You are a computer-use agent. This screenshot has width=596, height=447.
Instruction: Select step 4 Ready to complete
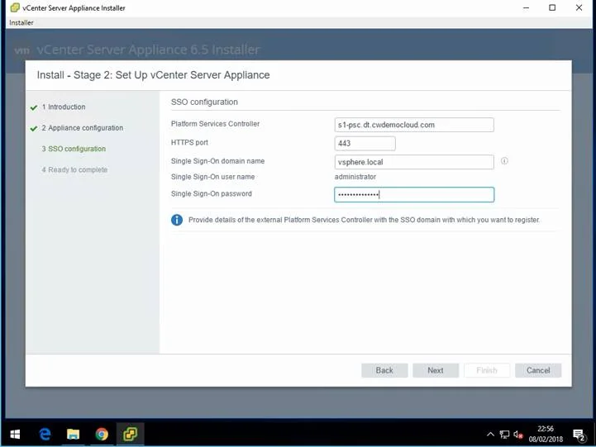click(74, 169)
